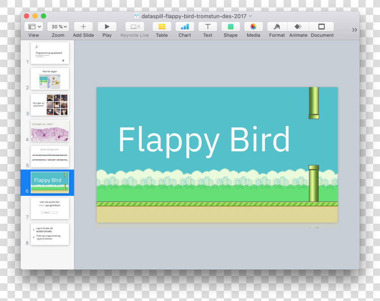Image resolution: width=380 pixels, height=301 pixels.
Task: Minimize the window with yellow button
Action: tap(35, 16)
